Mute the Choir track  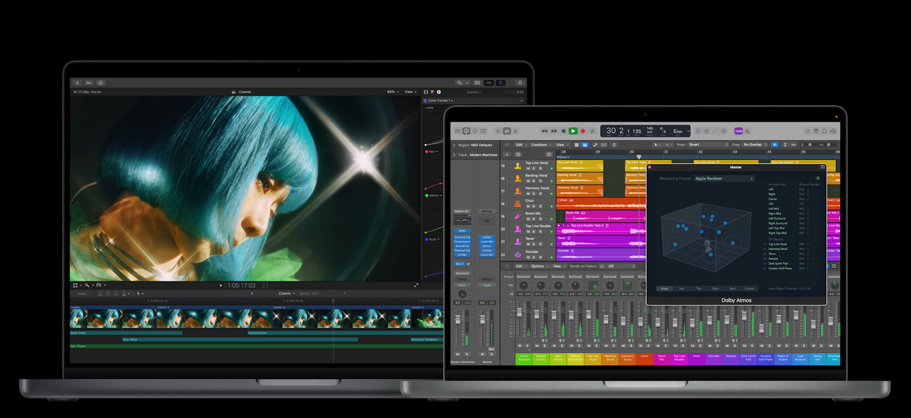coord(528,206)
